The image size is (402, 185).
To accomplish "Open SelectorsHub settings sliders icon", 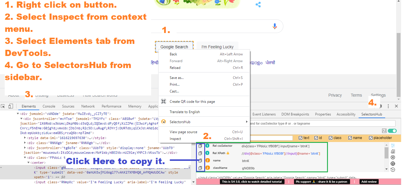I will [x=393, y=146].
